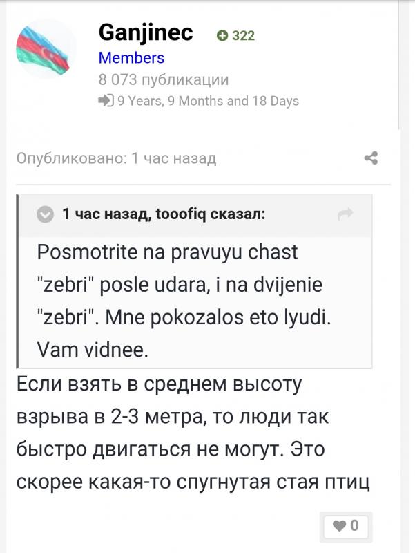Viewport: 415px width, 553px height.
Task: Click the Members group link
Action: tap(131, 58)
